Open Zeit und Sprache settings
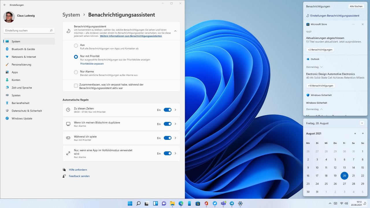 tap(29, 88)
